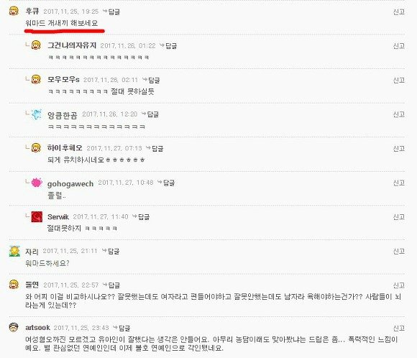Click 자리's flower avatar icon

pyautogui.click(x=14, y=252)
